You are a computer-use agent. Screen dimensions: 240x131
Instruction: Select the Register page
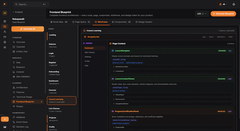coord(61,64)
